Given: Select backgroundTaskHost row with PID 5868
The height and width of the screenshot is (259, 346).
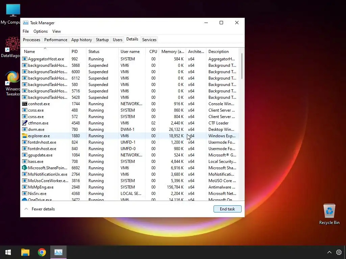Looking at the screenshot, I should click(130, 65).
